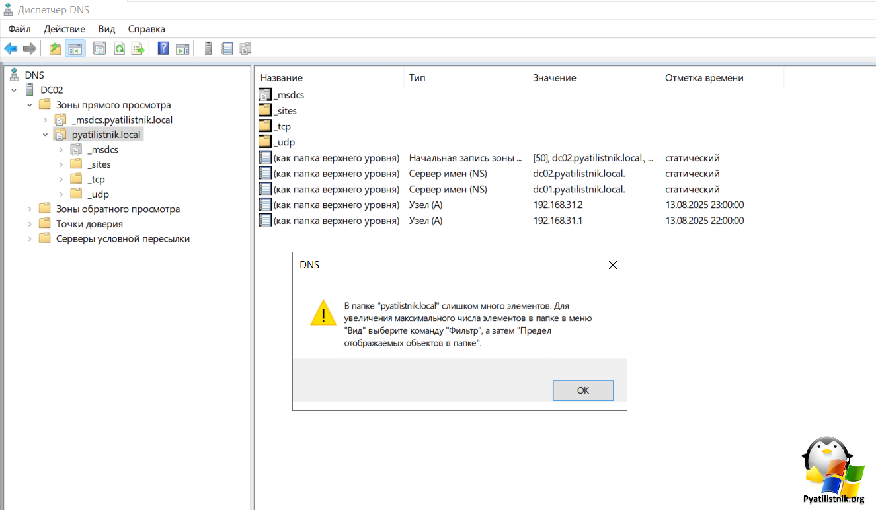
Task: Collapse the DC02 server node
Action: click(x=14, y=90)
